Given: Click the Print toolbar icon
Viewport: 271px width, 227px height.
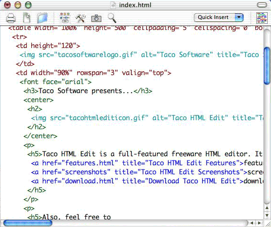Looking at the screenshot, I should tap(11, 18).
